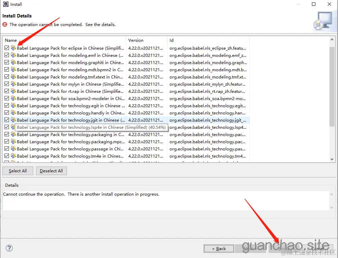Click the feature icon for technology.passage pack

click(13, 149)
